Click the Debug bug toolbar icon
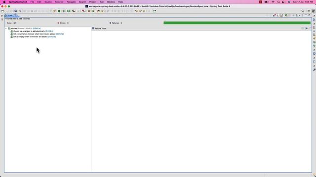316x177 pixels. (64, 11)
